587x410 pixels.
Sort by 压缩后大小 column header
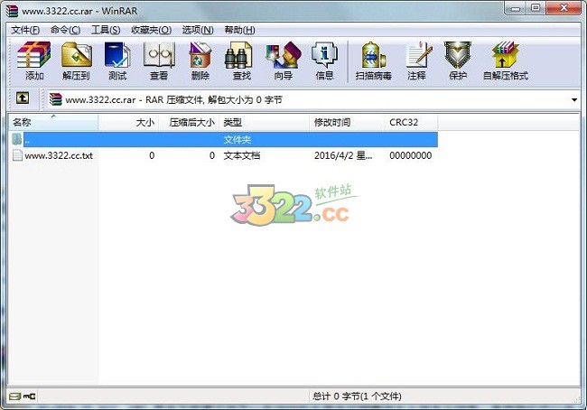(x=189, y=123)
